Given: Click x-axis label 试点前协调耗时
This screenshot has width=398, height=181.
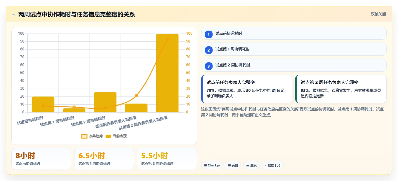Looking at the screenshot, I should pyautogui.click(x=30, y=120).
